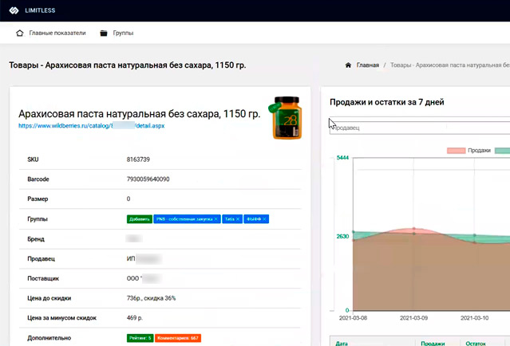Image resolution: width=510 pixels, height=346 pixels.
Task: Click the 5444 y-axis value
Action: tap(342, 158)
